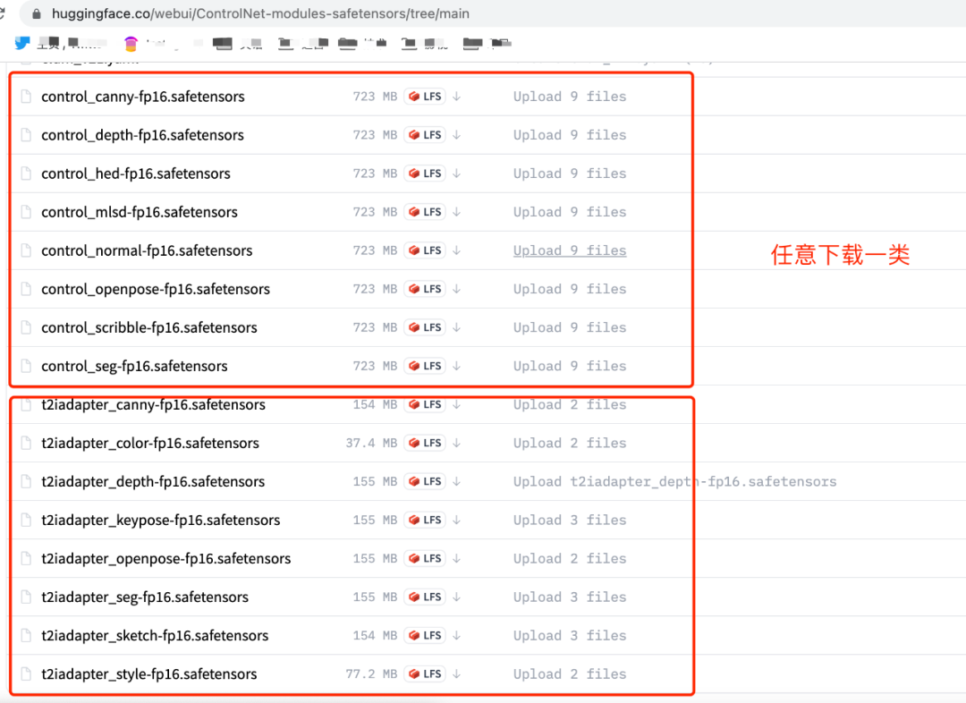Open control_mlsd-fp16.safetensors file link
This screenshot has height=703, width=966.
coord(140,212)
